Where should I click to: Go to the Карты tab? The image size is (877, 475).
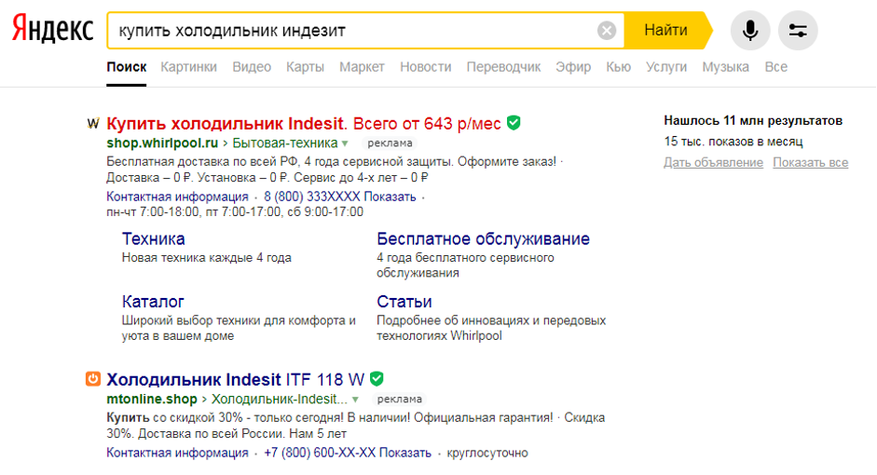pos(305,67)
